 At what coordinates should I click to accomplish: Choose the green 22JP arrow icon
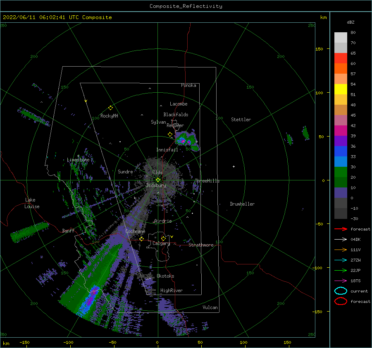(x=341, y=270)
